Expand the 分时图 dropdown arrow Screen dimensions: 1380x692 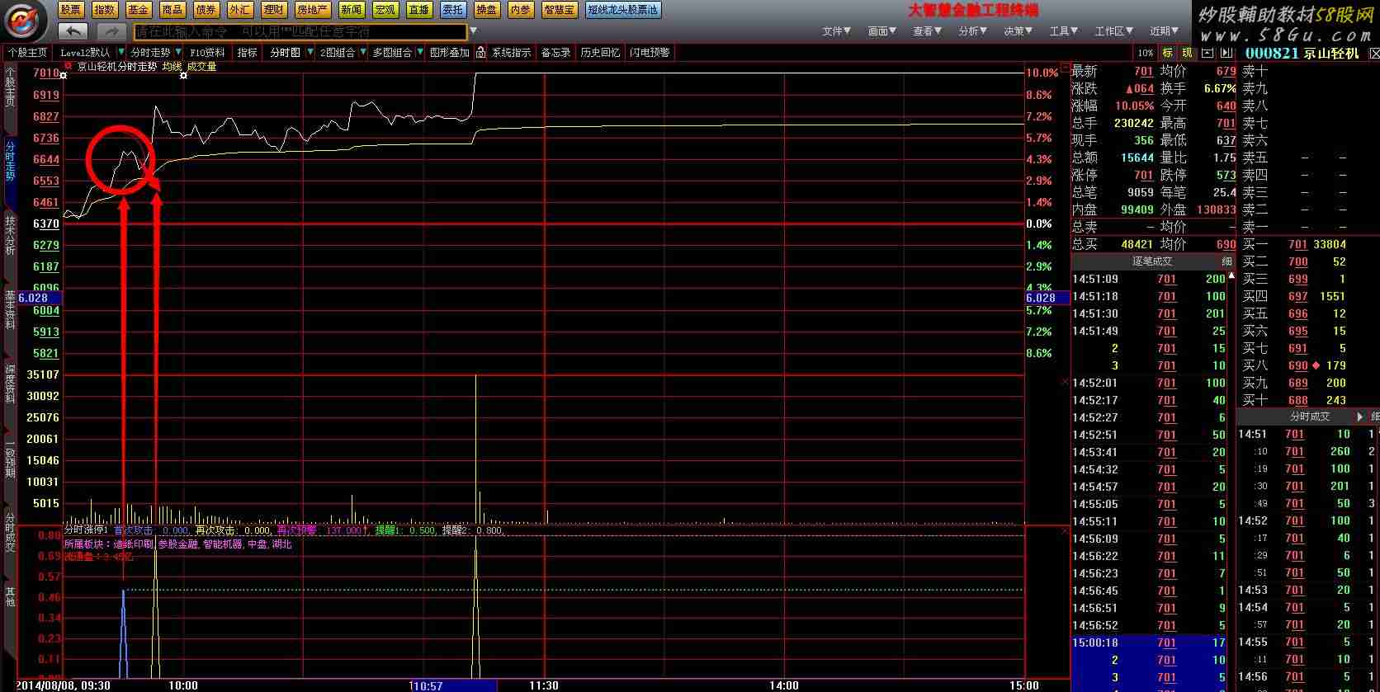310,52
